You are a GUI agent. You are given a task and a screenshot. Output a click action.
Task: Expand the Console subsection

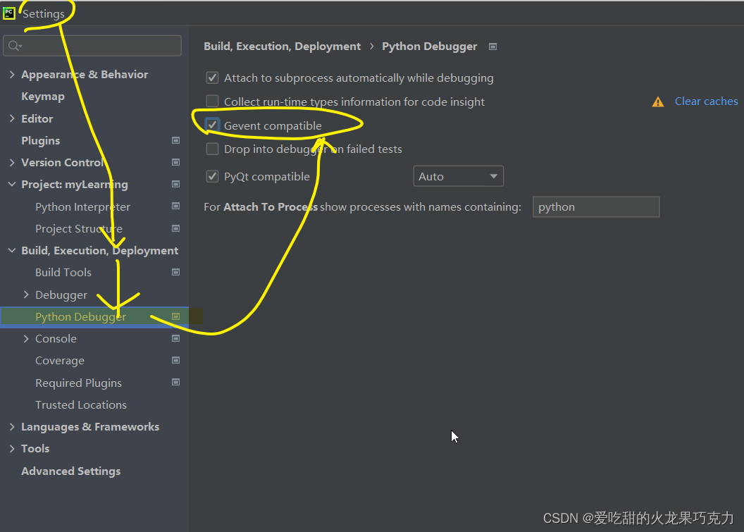[x=26, y=338]
